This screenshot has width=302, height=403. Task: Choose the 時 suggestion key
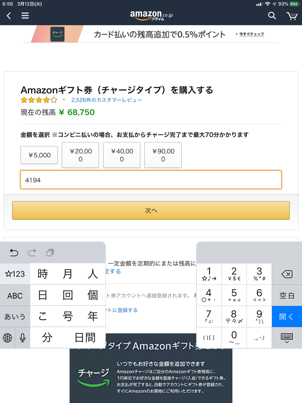(42, 274)
